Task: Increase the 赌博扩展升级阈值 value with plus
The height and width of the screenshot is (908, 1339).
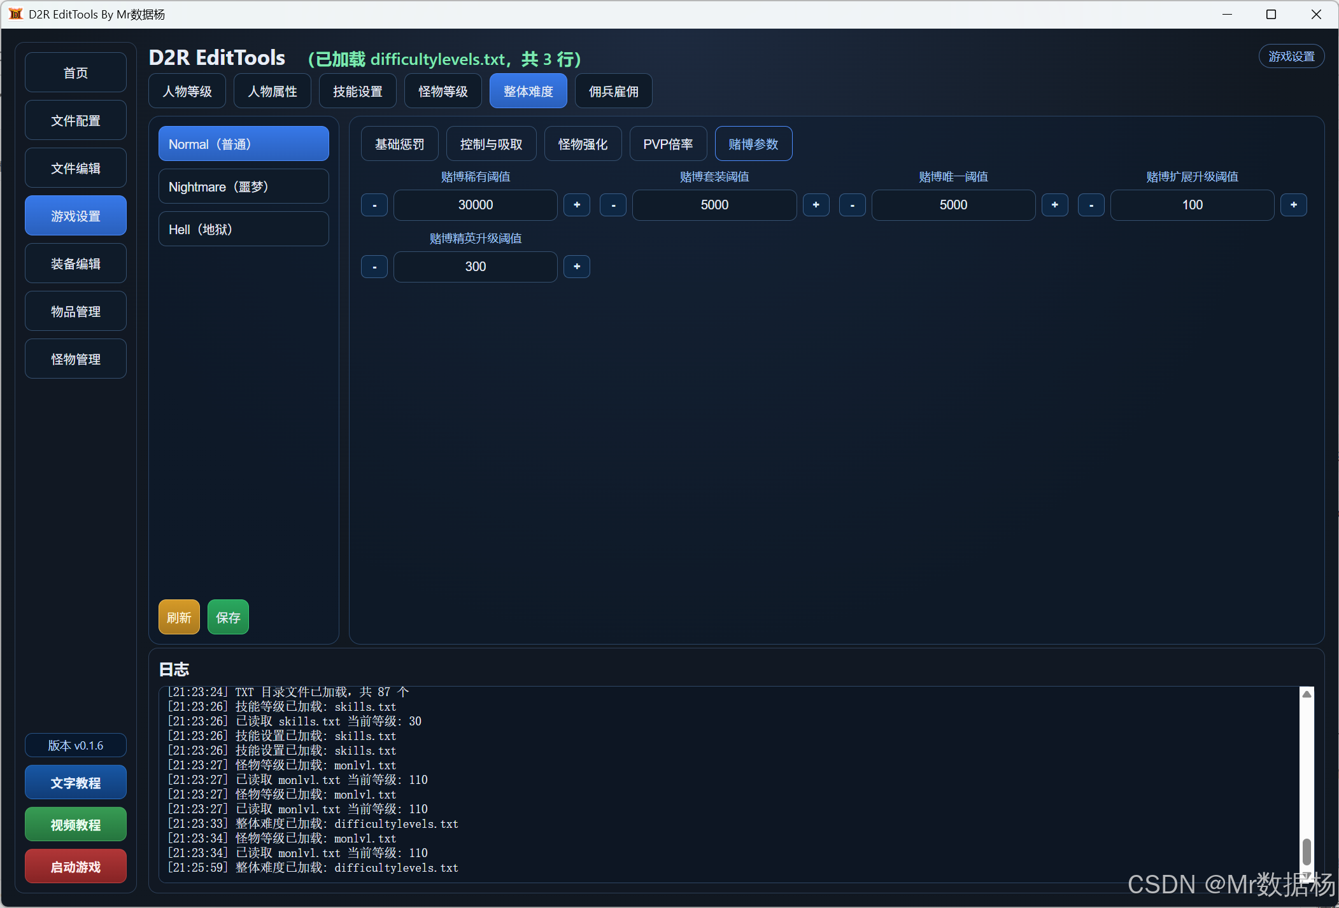Action: click(x=1293, y=205)
